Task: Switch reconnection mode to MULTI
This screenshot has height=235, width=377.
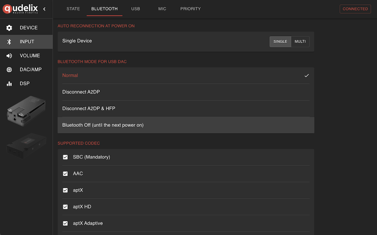Action: point(300,42)
